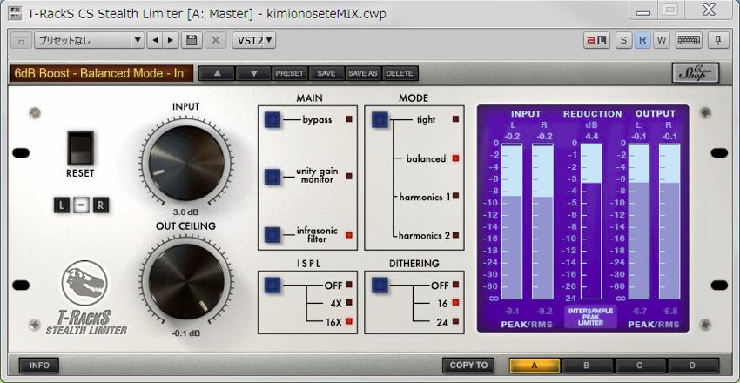Click the DELETE preset button
Image resolution: width=740 pixels, height=383 pixels.
(400, 73)
